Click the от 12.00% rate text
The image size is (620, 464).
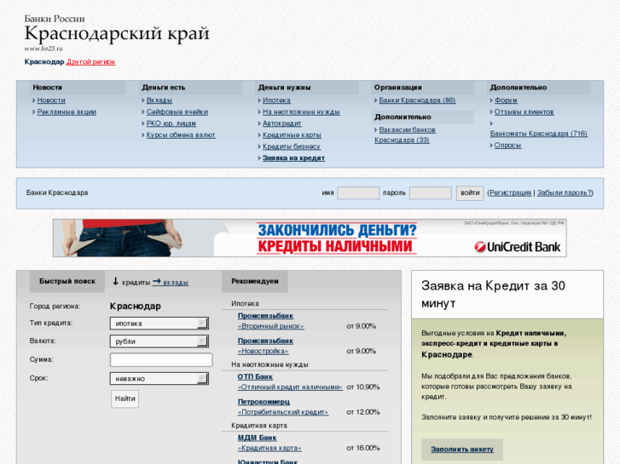coord(363,412)
